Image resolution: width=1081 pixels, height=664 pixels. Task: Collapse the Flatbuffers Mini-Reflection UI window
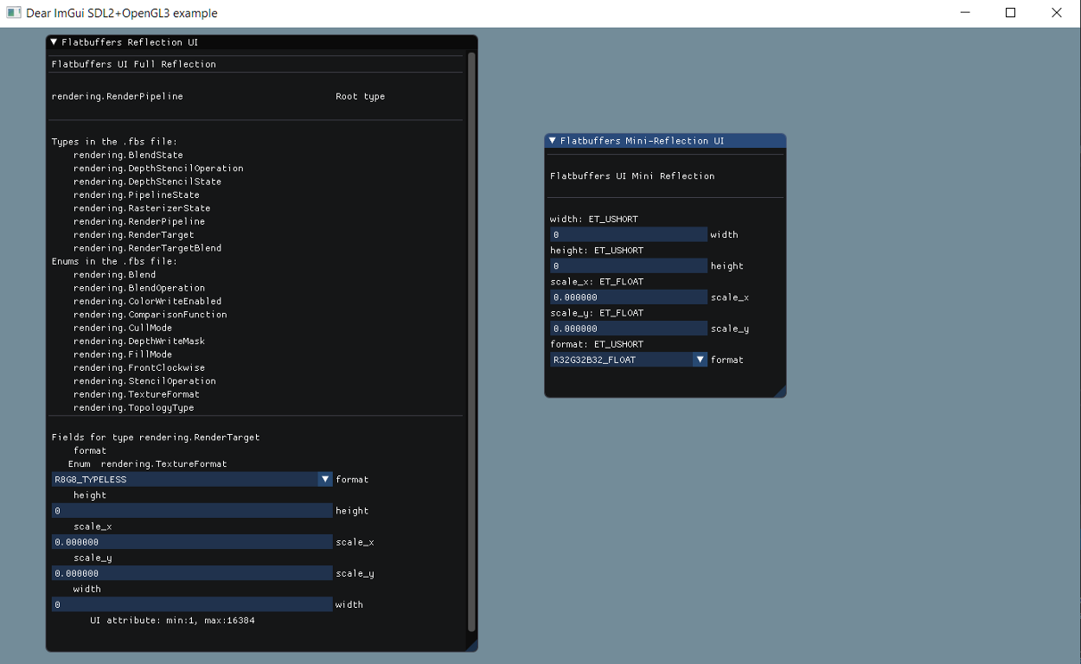553,140
